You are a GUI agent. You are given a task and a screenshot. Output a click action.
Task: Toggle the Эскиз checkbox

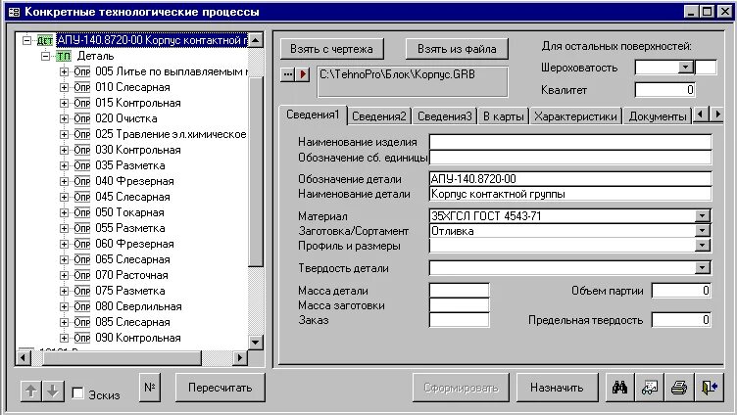click(78, 392)
